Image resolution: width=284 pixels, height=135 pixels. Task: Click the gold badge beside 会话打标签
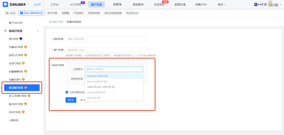click(x=23, y=63)
